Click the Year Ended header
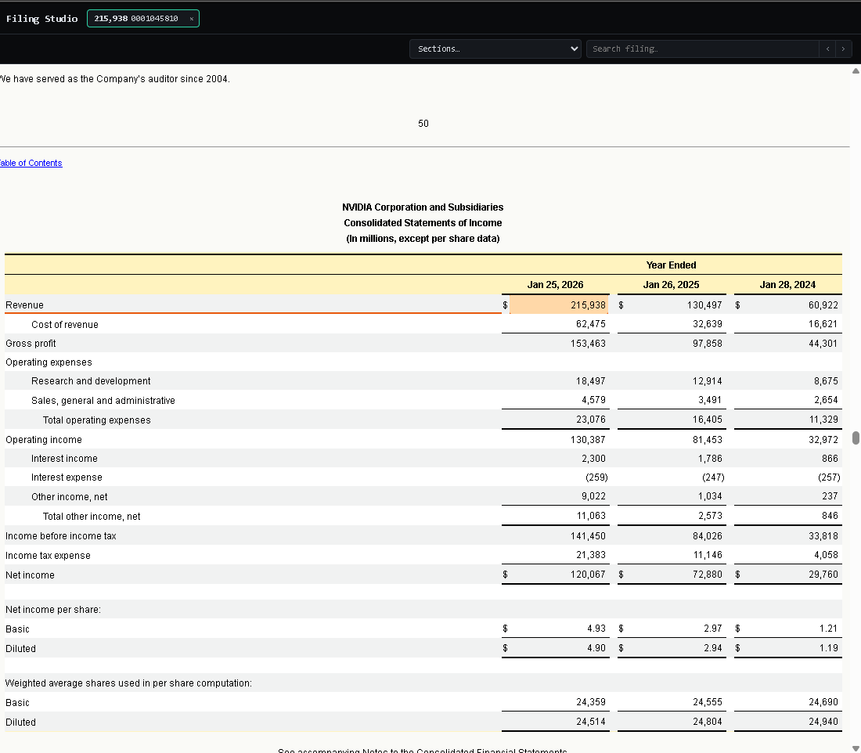 671,265
